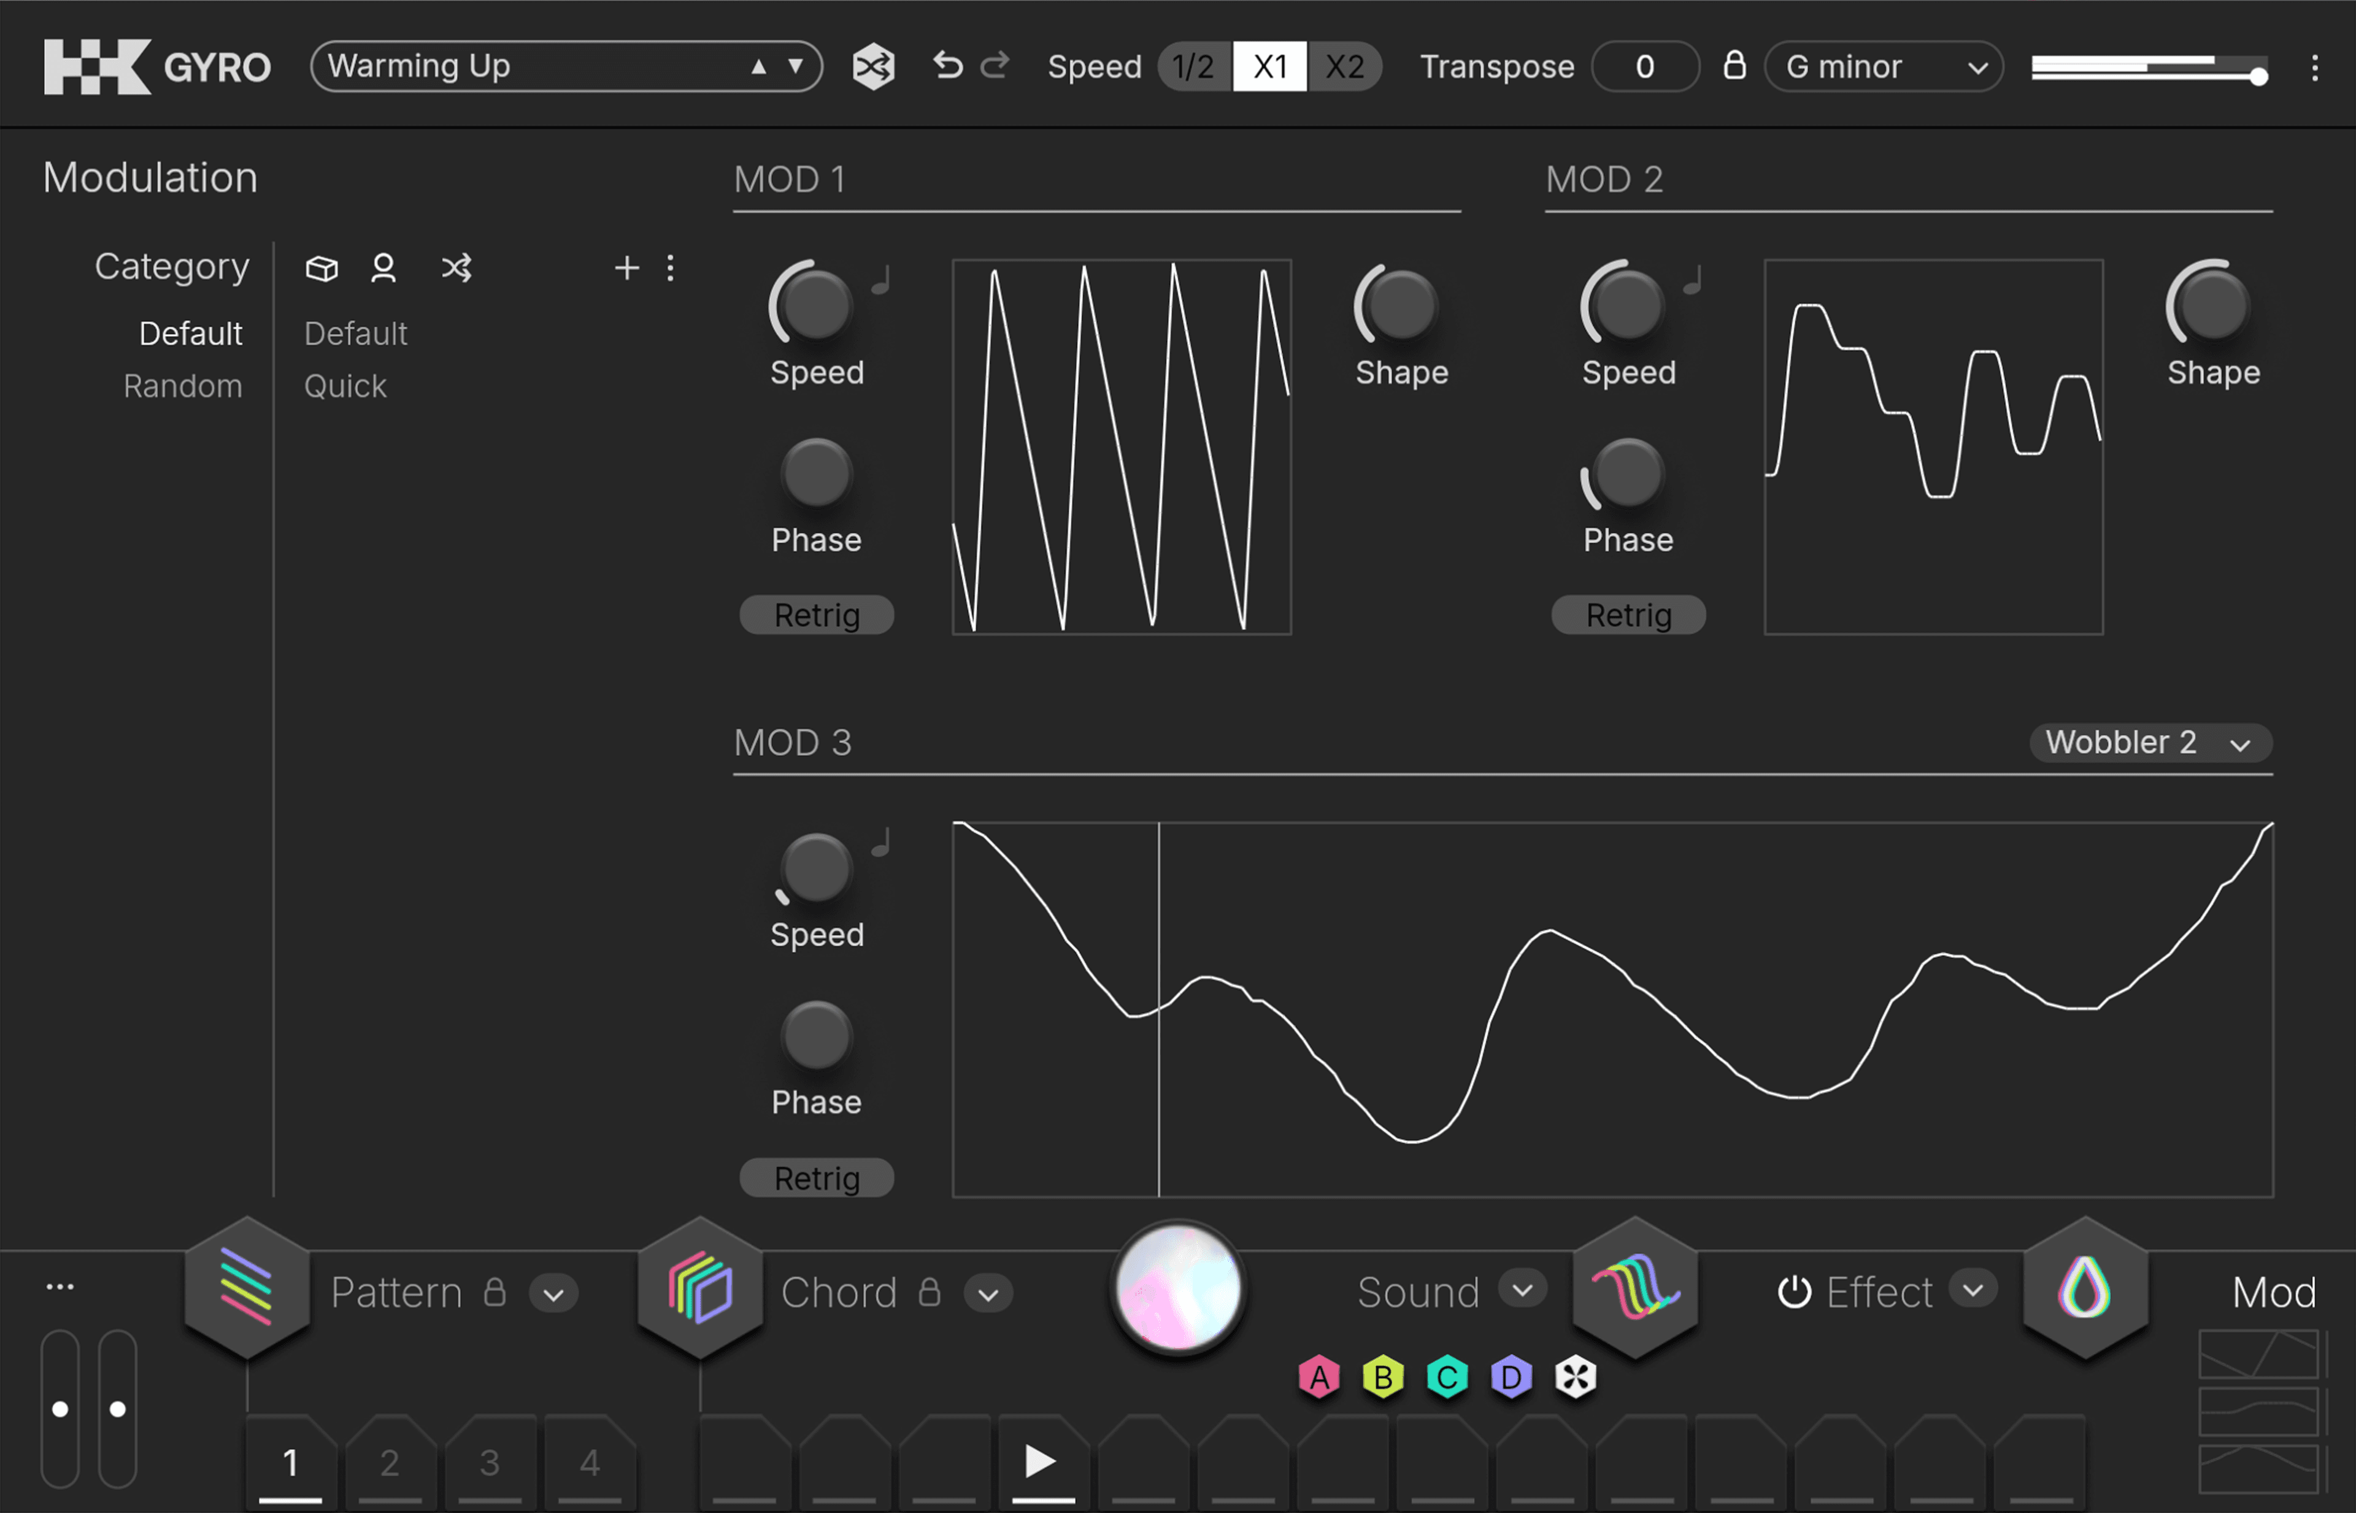Expand the Effect dropdown chevron

[1973, 1289]
